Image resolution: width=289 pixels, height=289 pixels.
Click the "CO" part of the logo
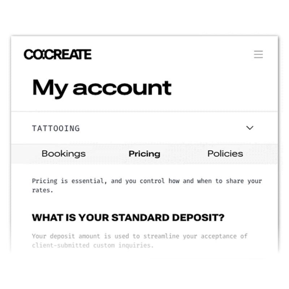point(33,55)
